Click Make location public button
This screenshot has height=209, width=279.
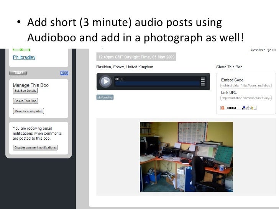28,111
